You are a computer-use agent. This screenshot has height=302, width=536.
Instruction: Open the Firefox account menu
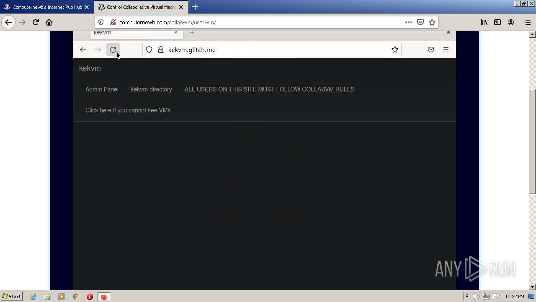point(511,22)
